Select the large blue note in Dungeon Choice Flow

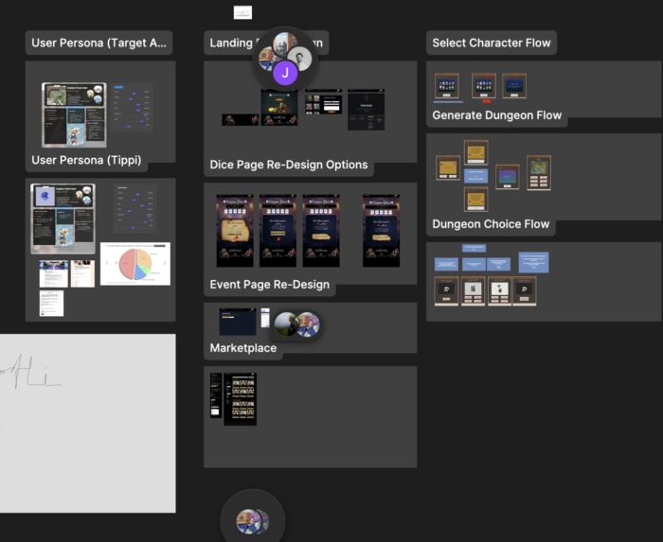pos(533,262)
